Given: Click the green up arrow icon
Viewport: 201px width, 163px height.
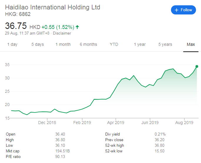Looking at the screenshot, I should click(x=77, y=27).
